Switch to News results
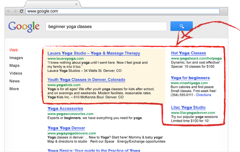This screenshot has width=240, height=152. [x=14, y=81]
